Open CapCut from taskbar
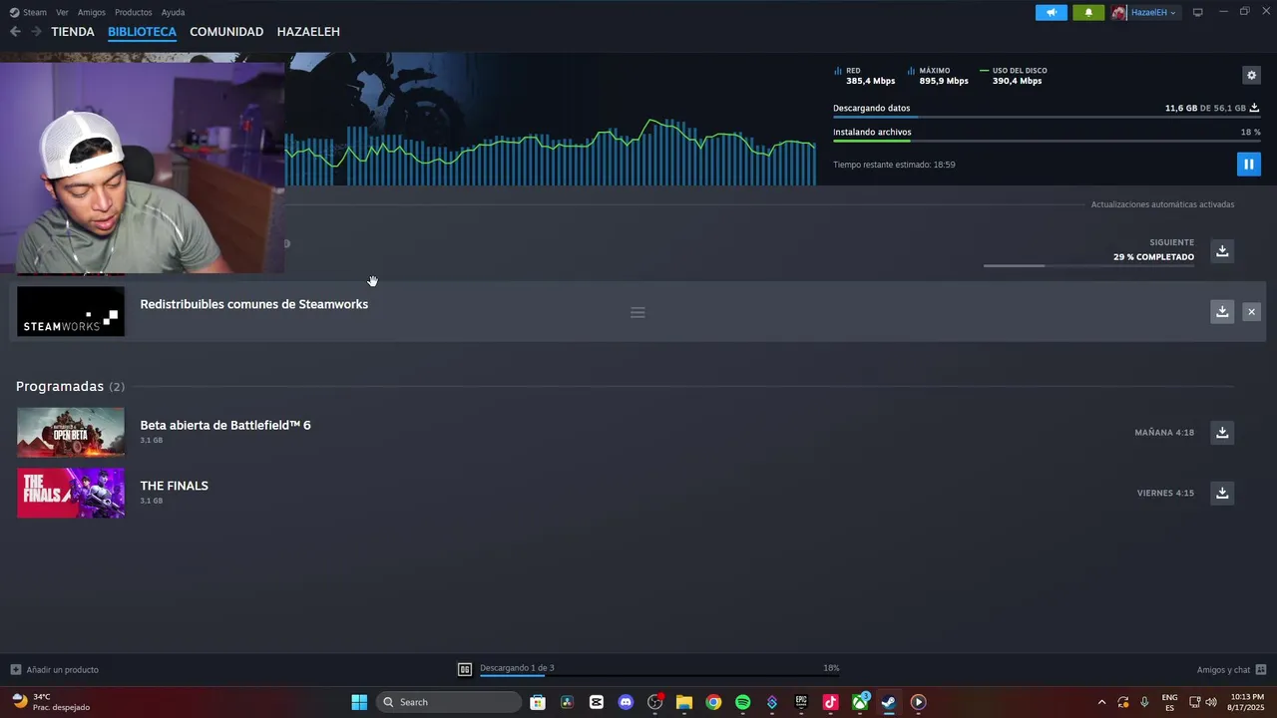Screen dimensions: 1277x718 [597, 702]
